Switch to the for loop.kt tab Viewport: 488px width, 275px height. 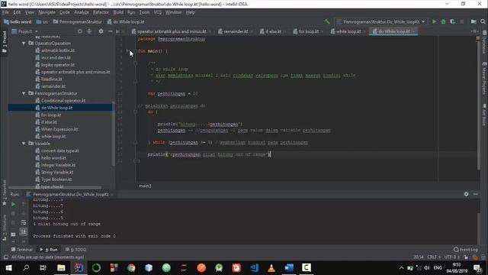pos(308,31)
